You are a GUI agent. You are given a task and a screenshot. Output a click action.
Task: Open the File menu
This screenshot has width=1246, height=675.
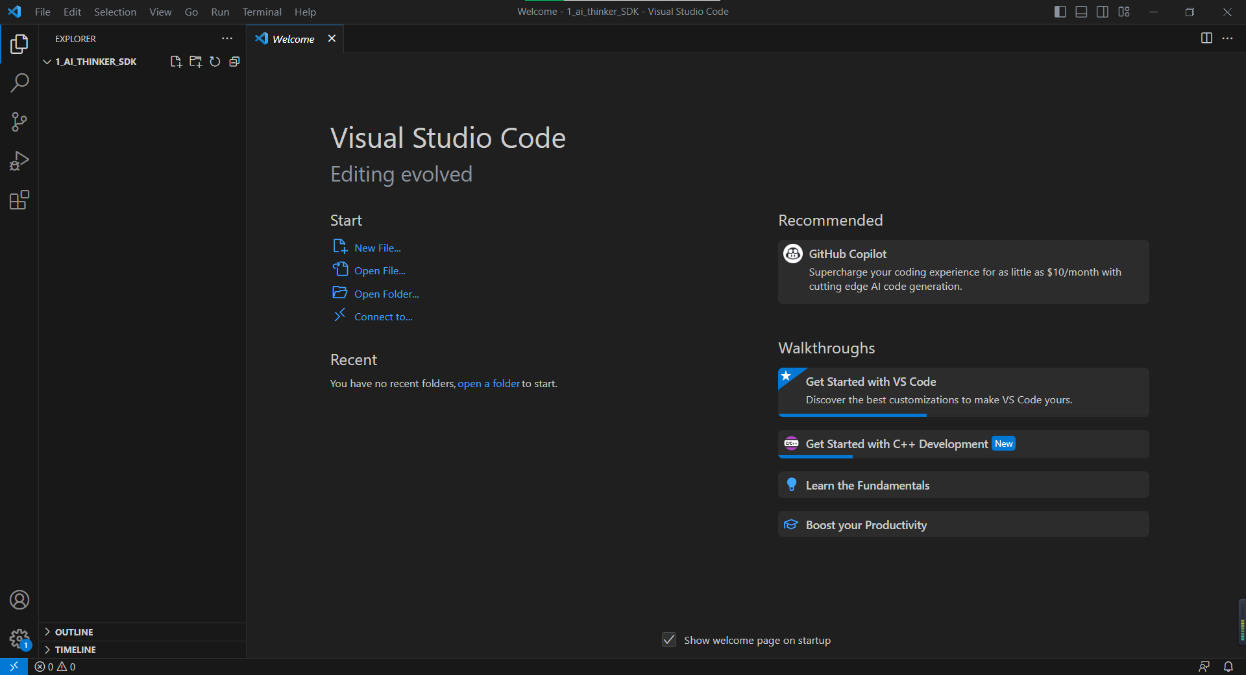43,12
